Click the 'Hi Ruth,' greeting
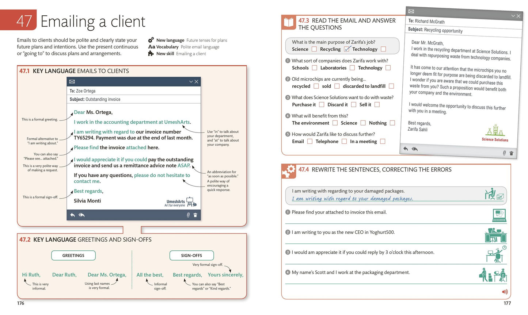 click(31, 275)
